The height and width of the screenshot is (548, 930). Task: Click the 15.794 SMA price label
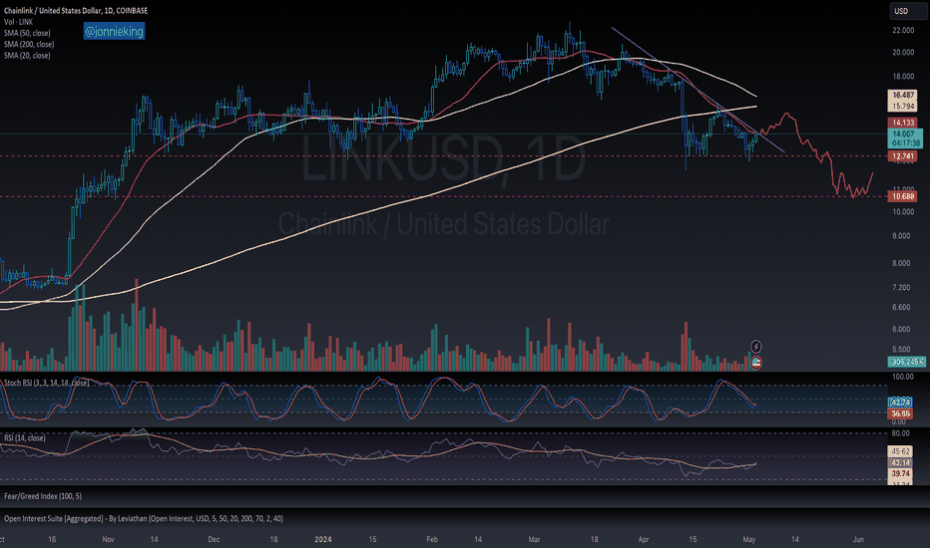903,106
